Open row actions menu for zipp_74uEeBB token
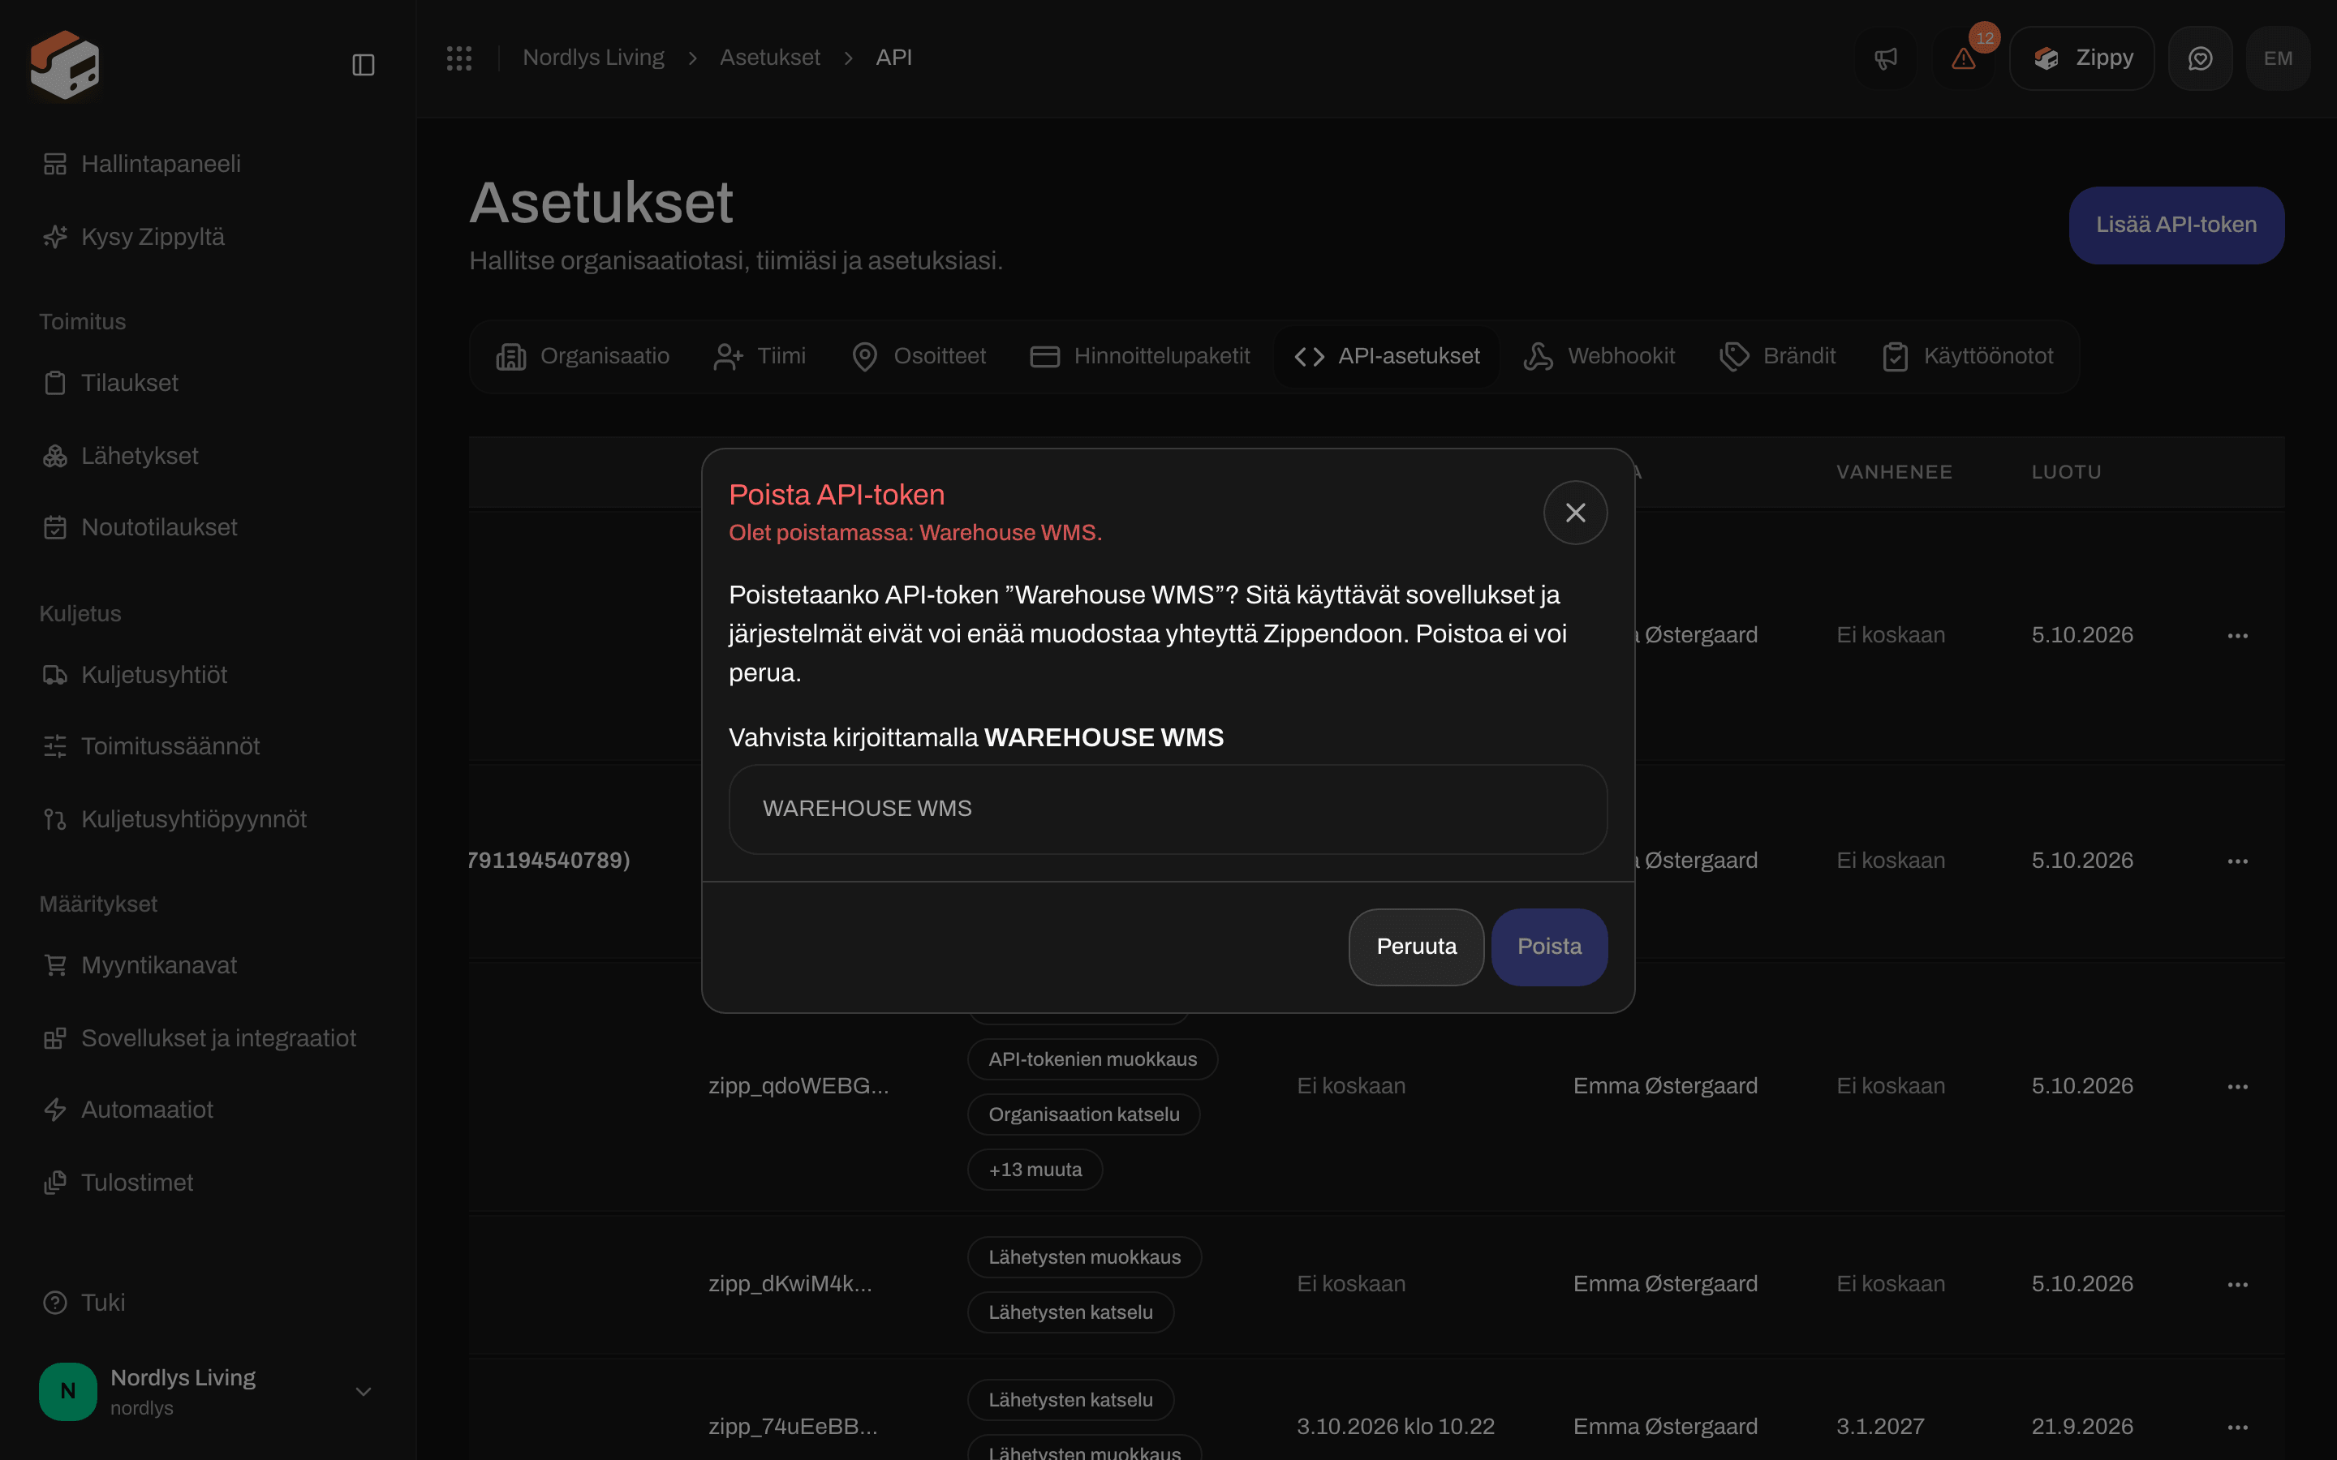Viewport: 2337px width, 1460px height. pyautogui.click(x=2237, y=1428)
